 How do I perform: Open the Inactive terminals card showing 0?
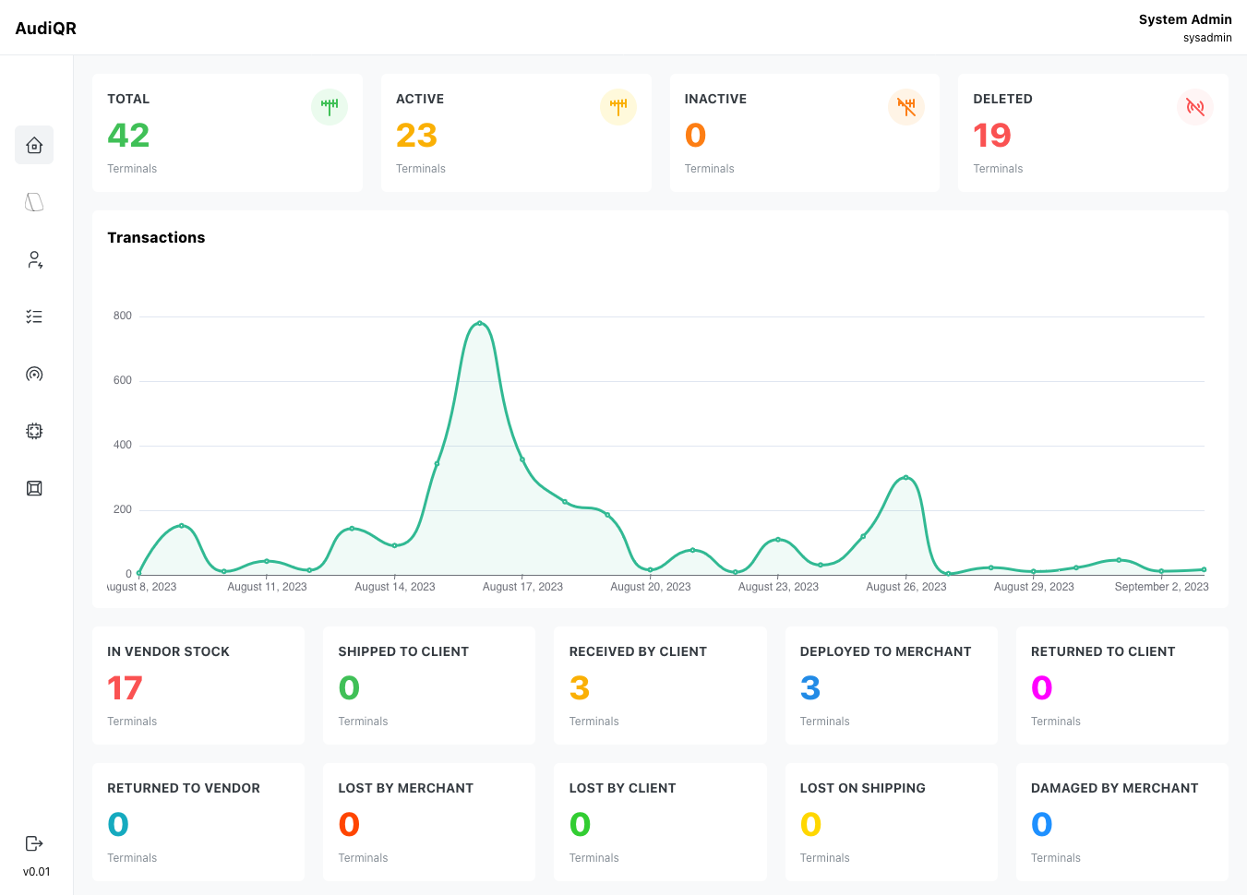805,133
